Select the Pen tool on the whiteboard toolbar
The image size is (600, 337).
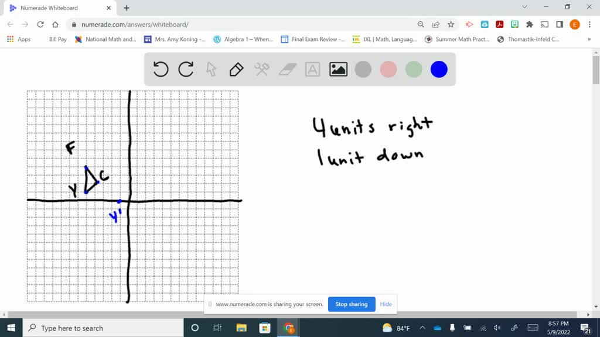(x=237, y=69)
